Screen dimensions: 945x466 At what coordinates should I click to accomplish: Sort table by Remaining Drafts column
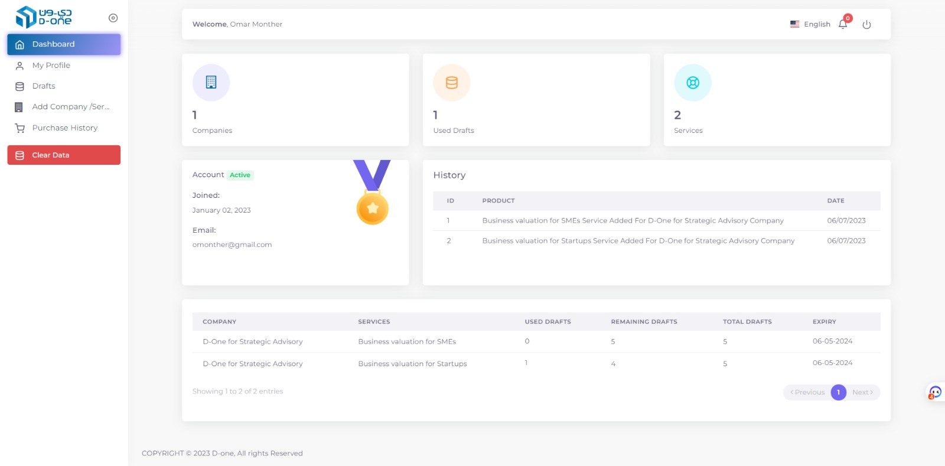(644, 322)
